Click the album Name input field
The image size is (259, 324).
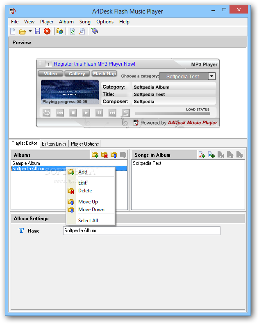coord(142,230)
